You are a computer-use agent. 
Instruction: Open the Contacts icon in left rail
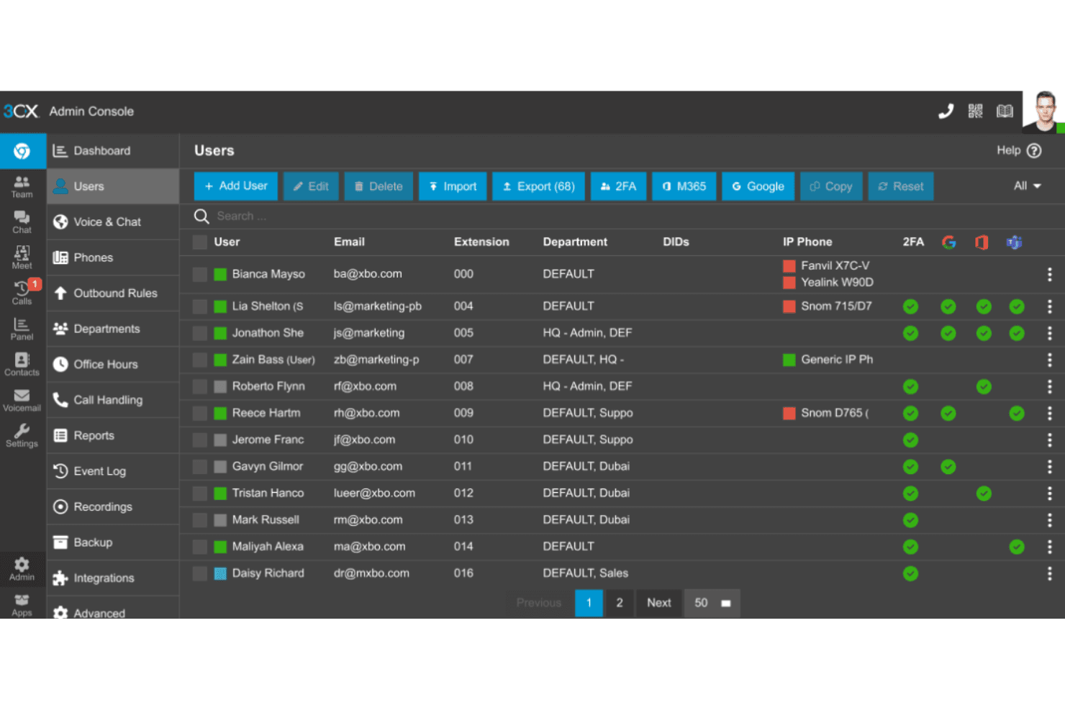point(22,364)
